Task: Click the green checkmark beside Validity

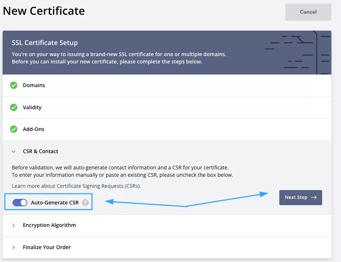Action: tap(14, 107)
